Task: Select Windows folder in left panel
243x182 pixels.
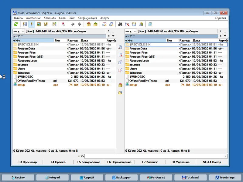Action: click(64, 72)
